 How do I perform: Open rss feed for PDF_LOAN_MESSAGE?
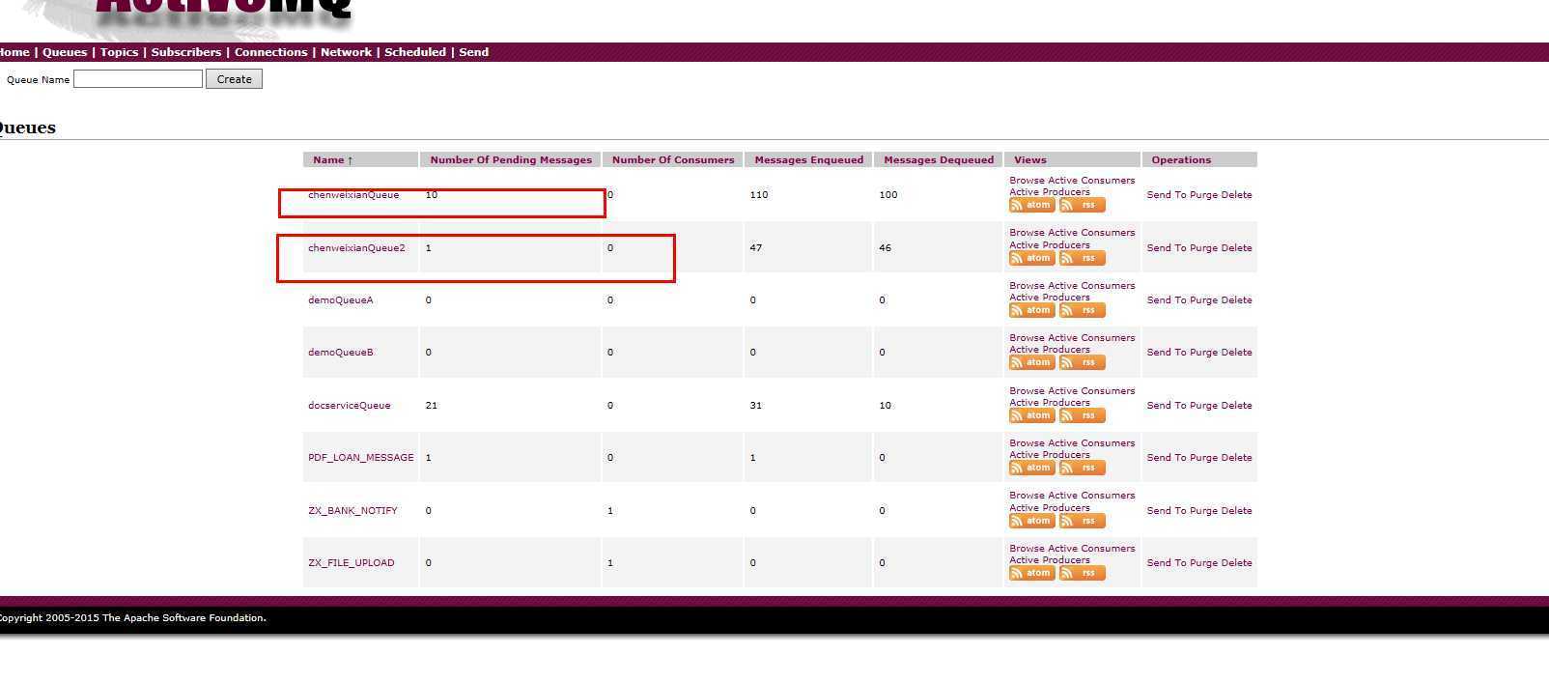(1082, 468)
